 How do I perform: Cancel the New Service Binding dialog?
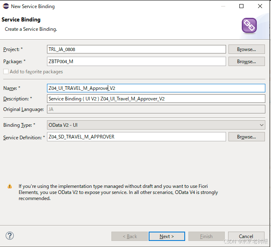[246, 236]
